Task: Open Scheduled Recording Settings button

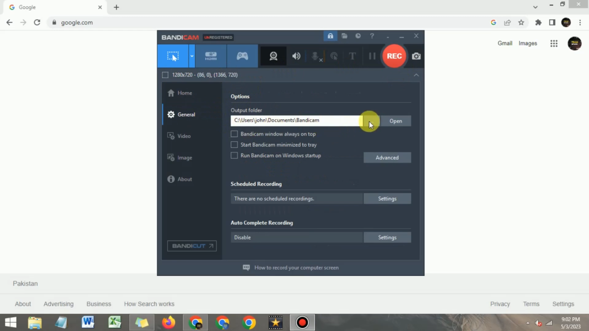Action: pos(387,199)
